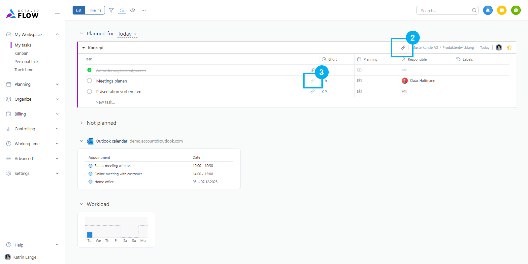Viewport: 528px width, 264px height.
Task: Copy link icon in Konzept header
Action: pyautogui.click(x=403, y=48)
